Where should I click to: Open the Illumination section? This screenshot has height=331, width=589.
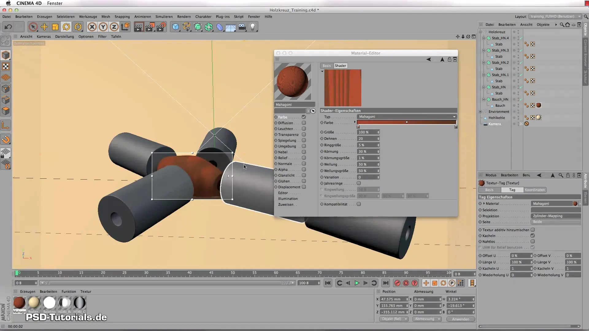288,199
